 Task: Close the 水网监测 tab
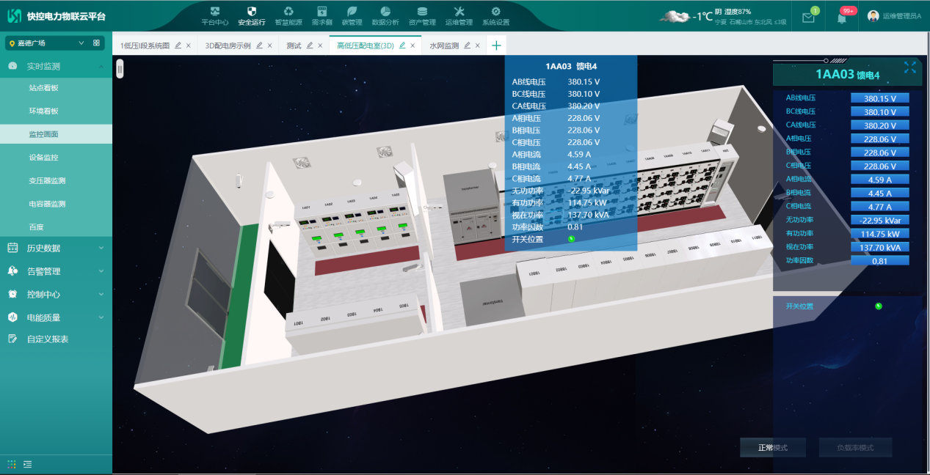coord(478,45)
